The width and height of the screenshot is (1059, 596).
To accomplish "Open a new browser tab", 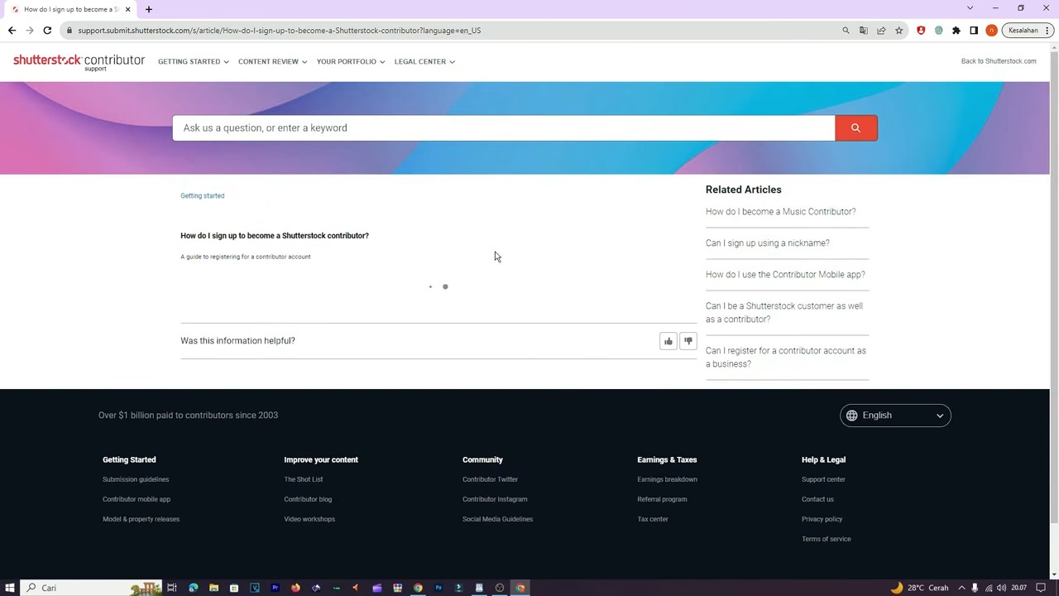I will [149, 9].
